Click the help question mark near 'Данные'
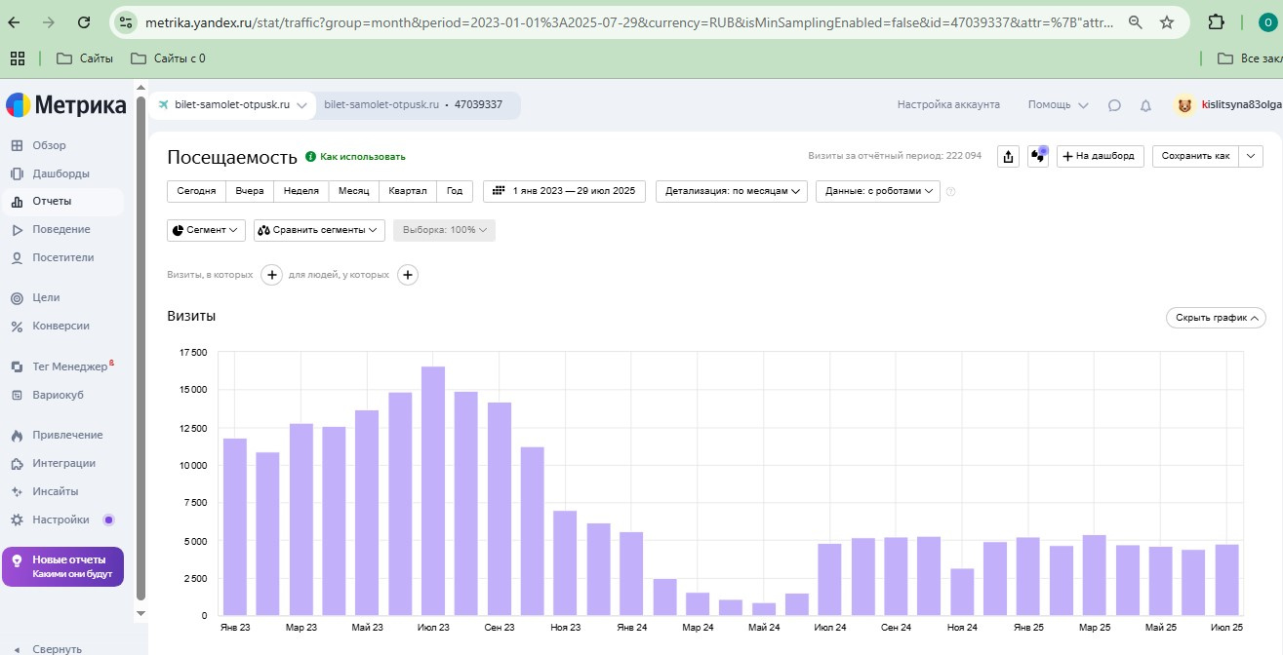Viewport: 1283px width, 655px height. click(x=951, y=192)
